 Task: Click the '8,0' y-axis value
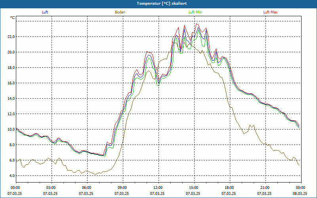tap(12, 145)
